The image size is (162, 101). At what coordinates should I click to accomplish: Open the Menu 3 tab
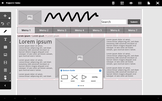tap(62, 30)
